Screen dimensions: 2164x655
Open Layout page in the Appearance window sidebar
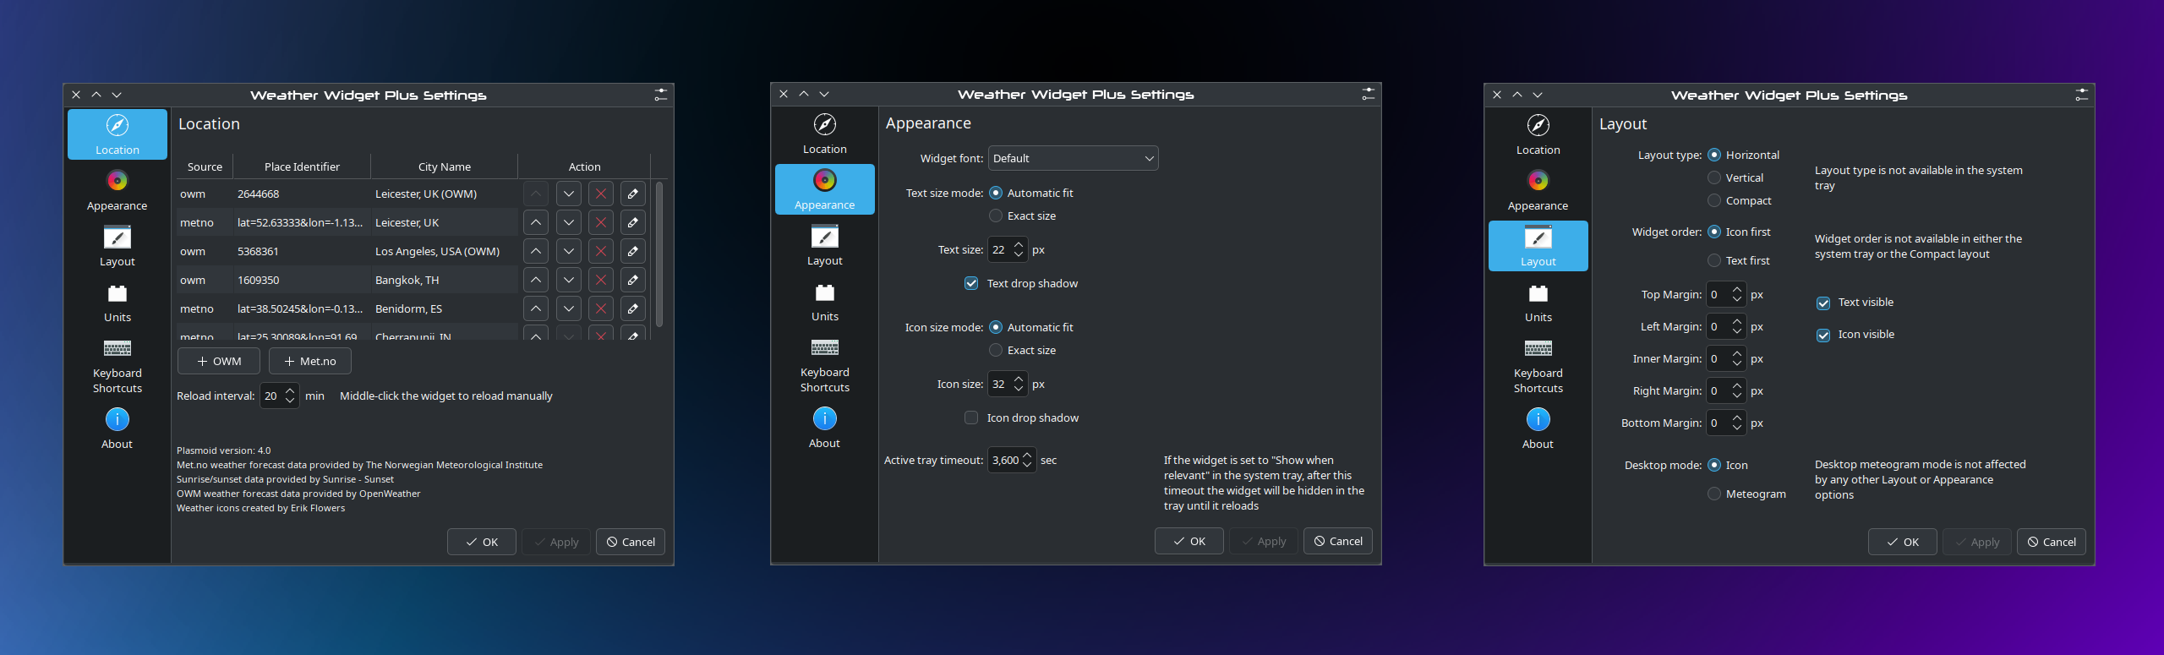tap(825, 245)
